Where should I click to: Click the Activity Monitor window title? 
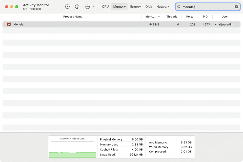[36, 5]
